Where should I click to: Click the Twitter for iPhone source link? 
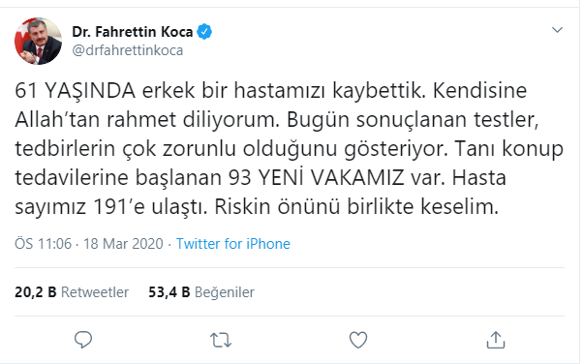(x=232, y=244)
